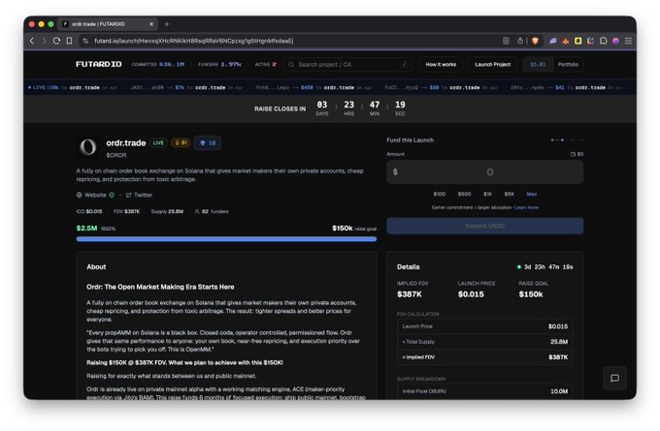This screenshot has width=660, height=431.
Task: Select the $5K preset amount
Action: (509, 194)
